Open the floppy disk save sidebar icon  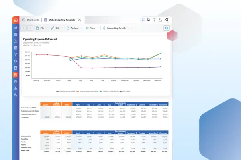16,68
